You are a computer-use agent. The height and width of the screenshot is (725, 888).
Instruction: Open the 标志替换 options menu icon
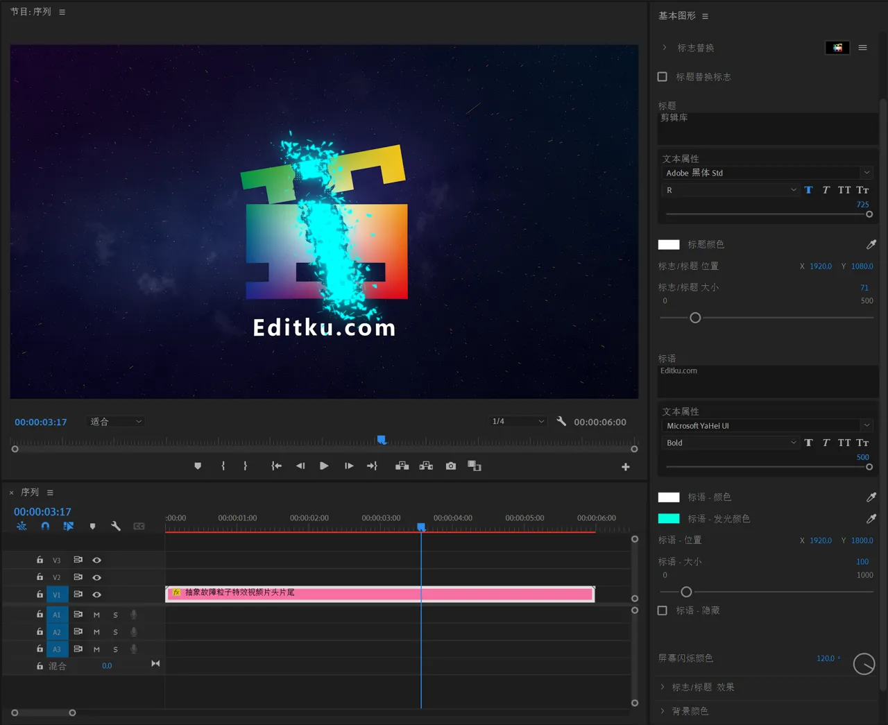click(x=863, y=47)
